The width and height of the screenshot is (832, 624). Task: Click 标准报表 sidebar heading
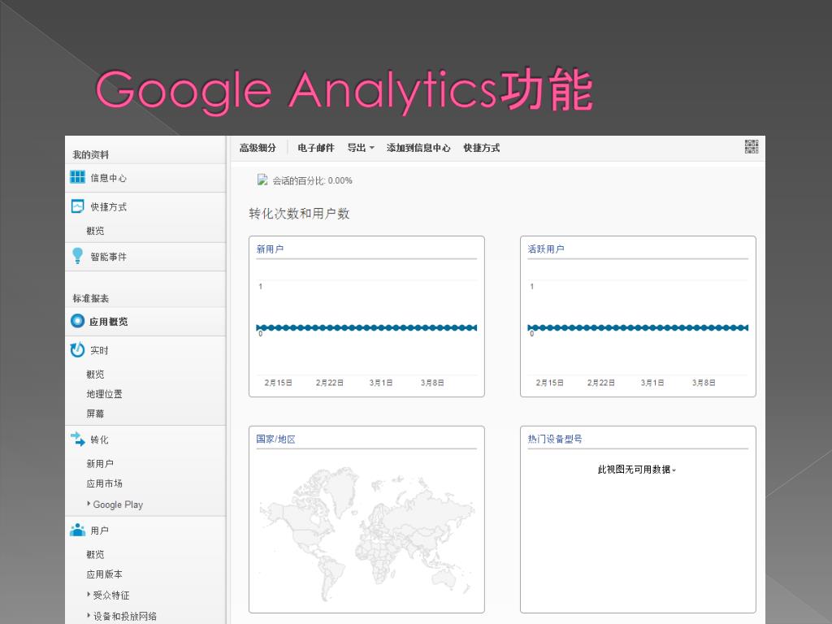91,298
